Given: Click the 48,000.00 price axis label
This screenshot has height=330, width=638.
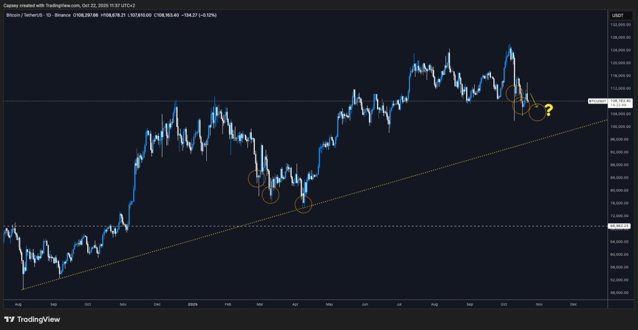Looking at the screenshot, I should (x=622, y=292).
